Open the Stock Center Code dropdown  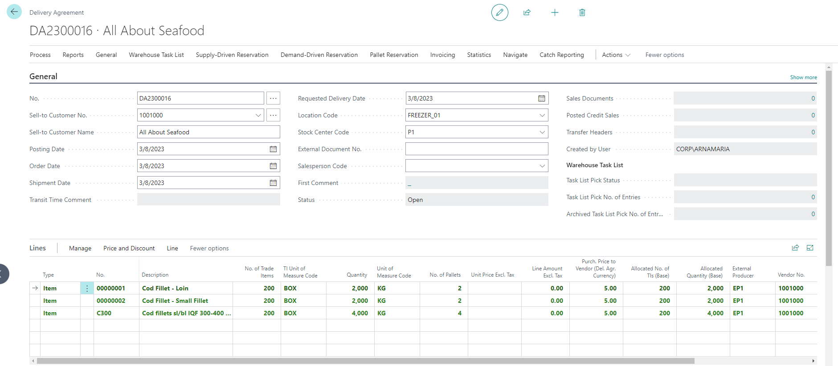coord(542,132)
